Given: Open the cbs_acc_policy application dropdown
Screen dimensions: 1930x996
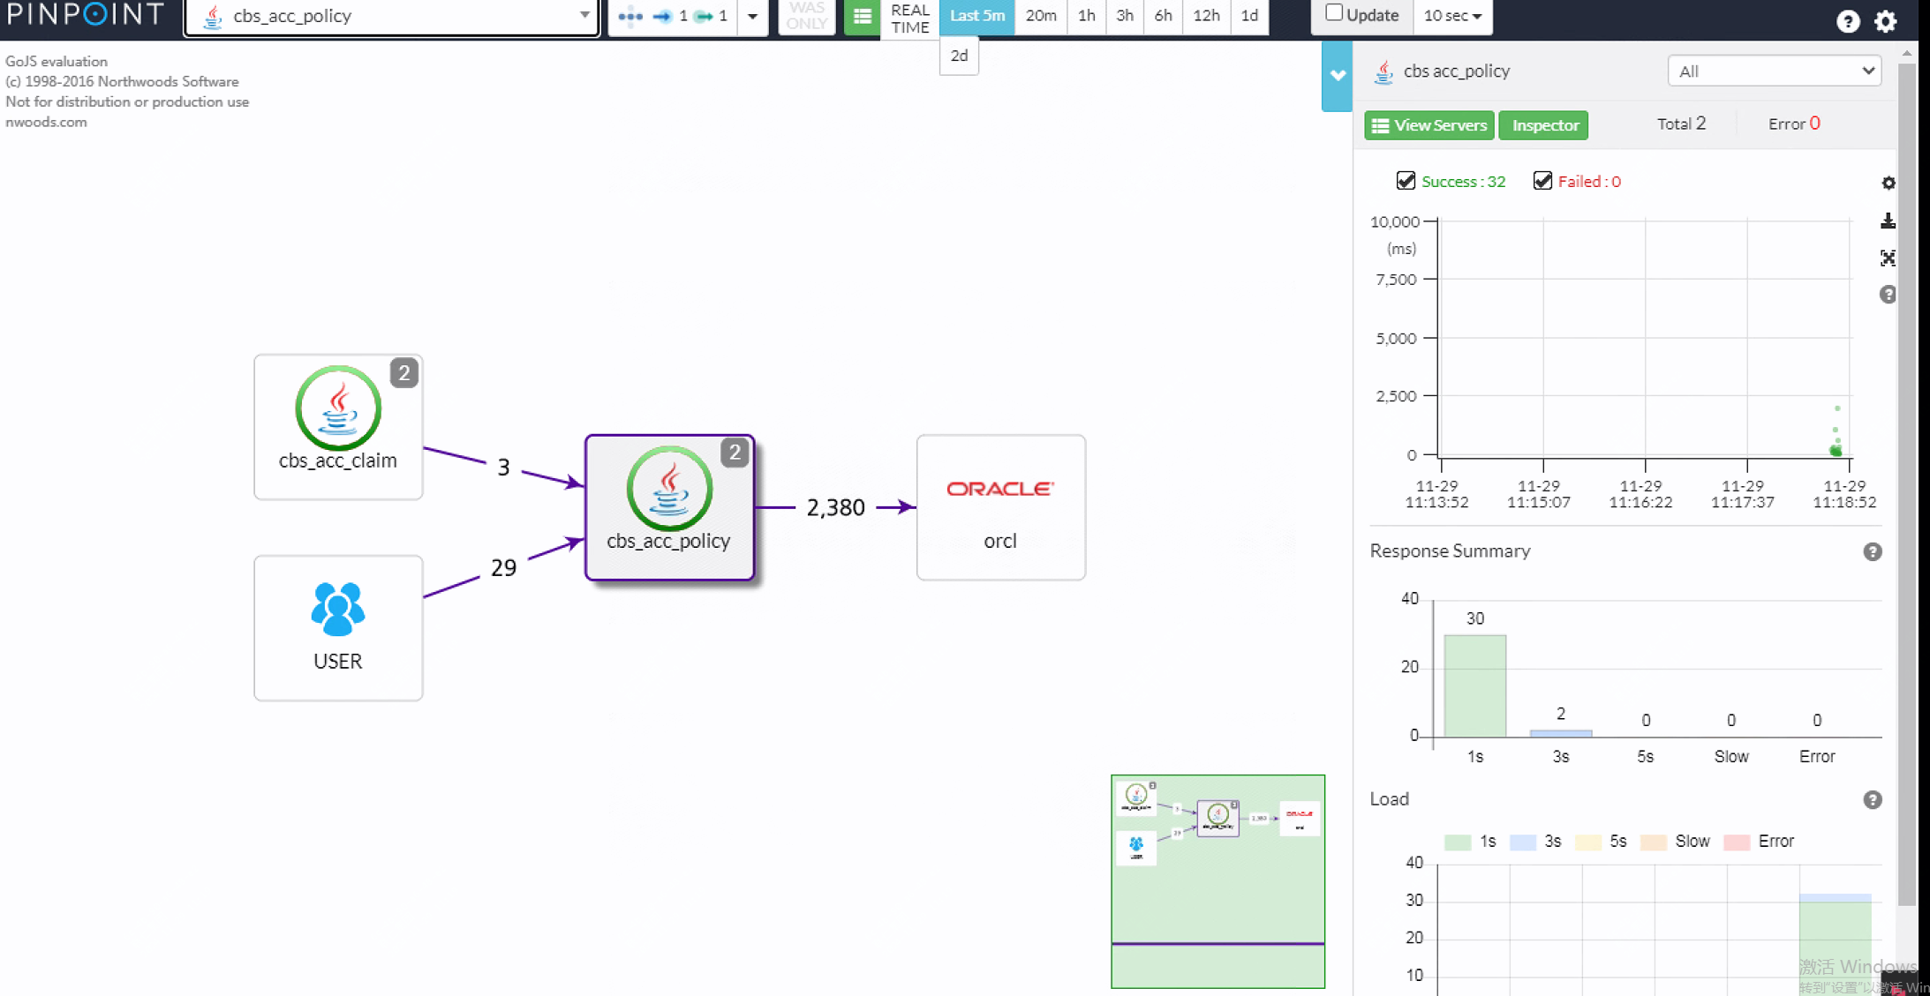Looking at the screenshot, I should 391,16.
